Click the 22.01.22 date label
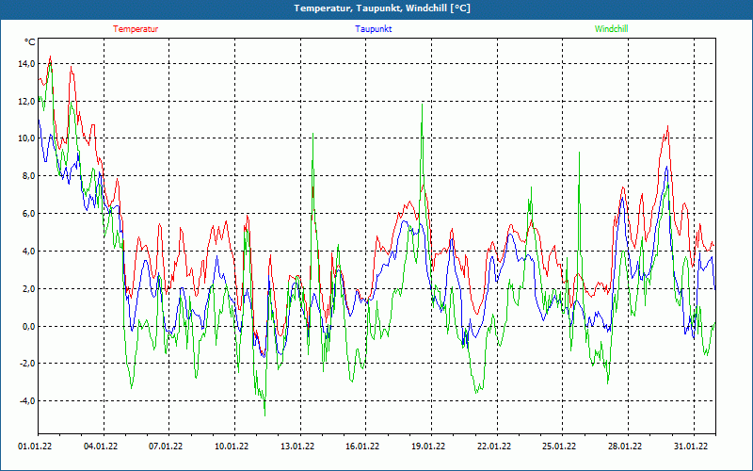The height and width of the screenshot is (471, 753). tap(494, 447)
